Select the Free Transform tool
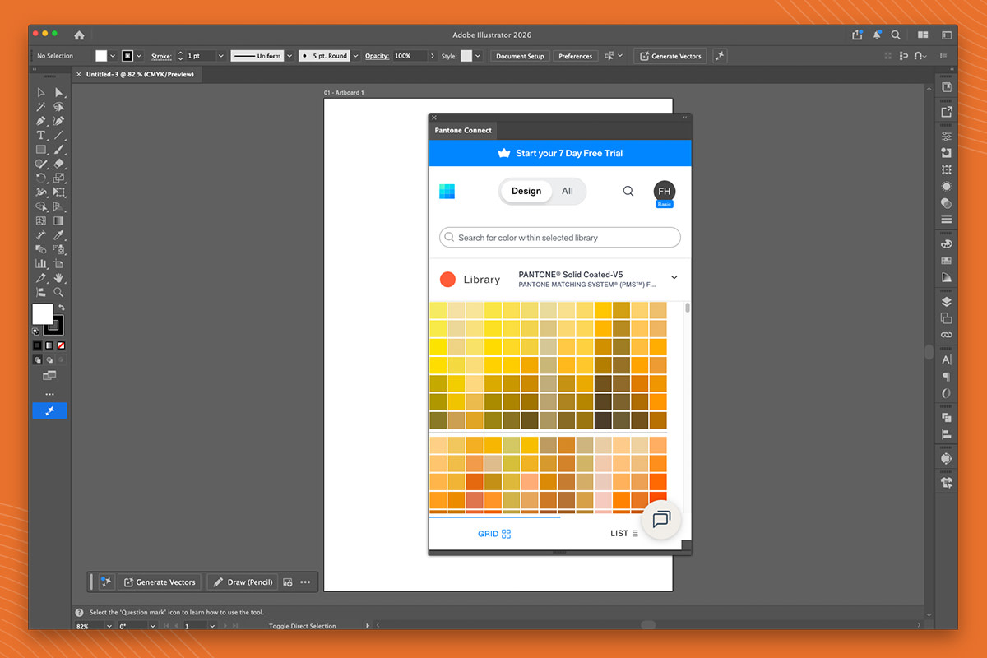987x658 pixels. (58, 192)
